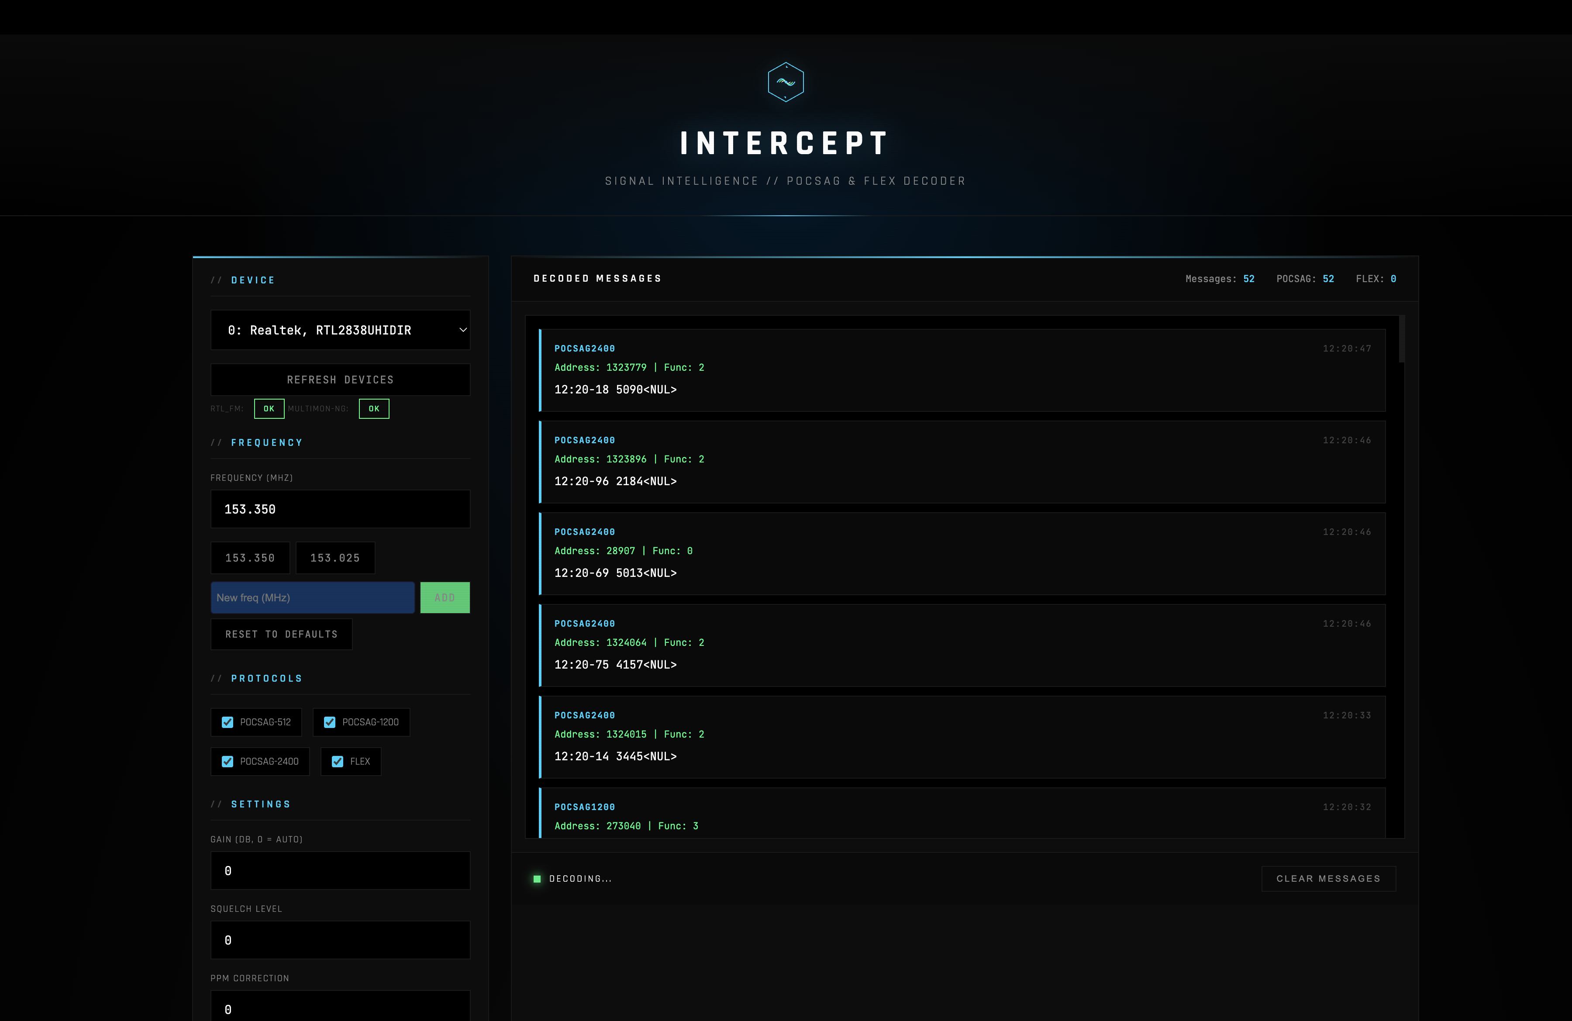Click the Gain (dB) input field
The image size is (1572, 1021).
(339, 870)
